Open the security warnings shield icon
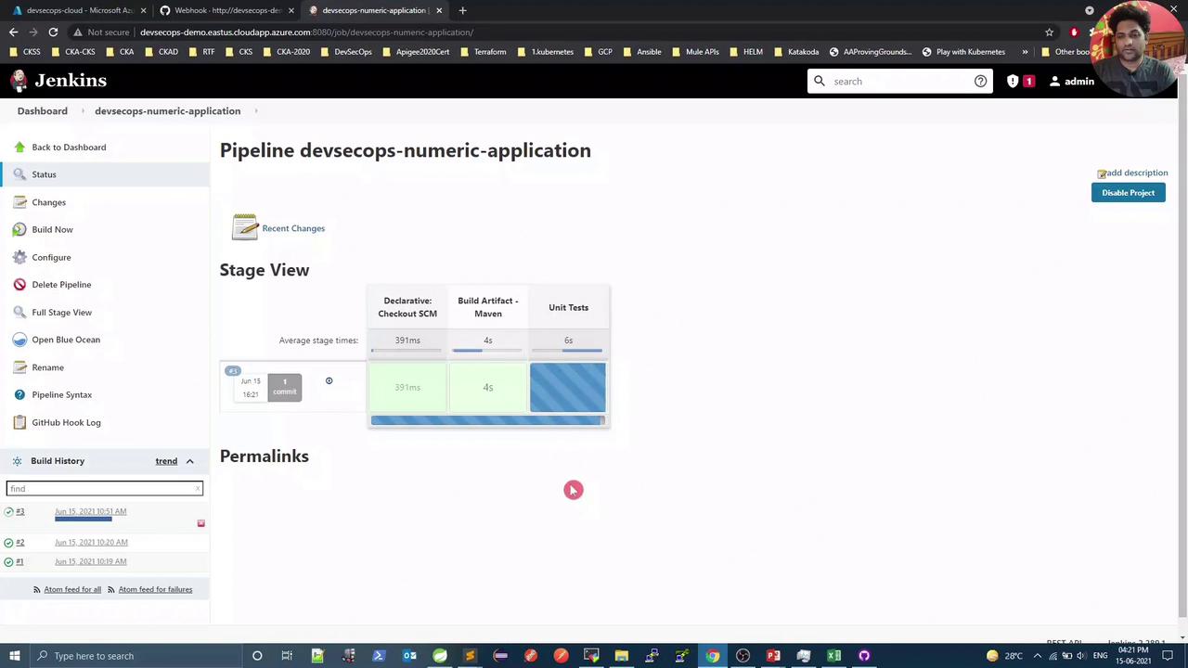 coord(1013,82)
